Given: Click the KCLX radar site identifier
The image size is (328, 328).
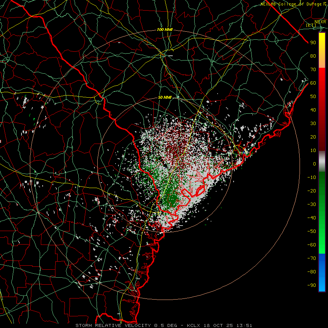Looking at the screenshot, I should point(194,325).
